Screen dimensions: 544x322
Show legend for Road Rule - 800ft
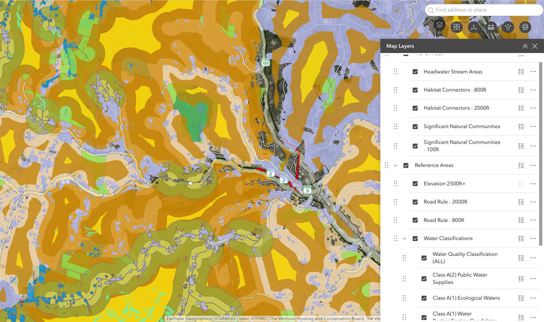tap(521, 220)
